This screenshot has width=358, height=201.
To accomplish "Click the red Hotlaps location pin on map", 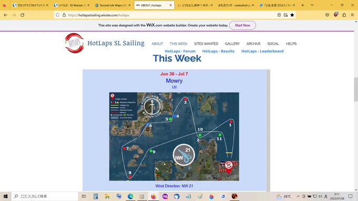I will pyautogui.click(x=228, y=167).
